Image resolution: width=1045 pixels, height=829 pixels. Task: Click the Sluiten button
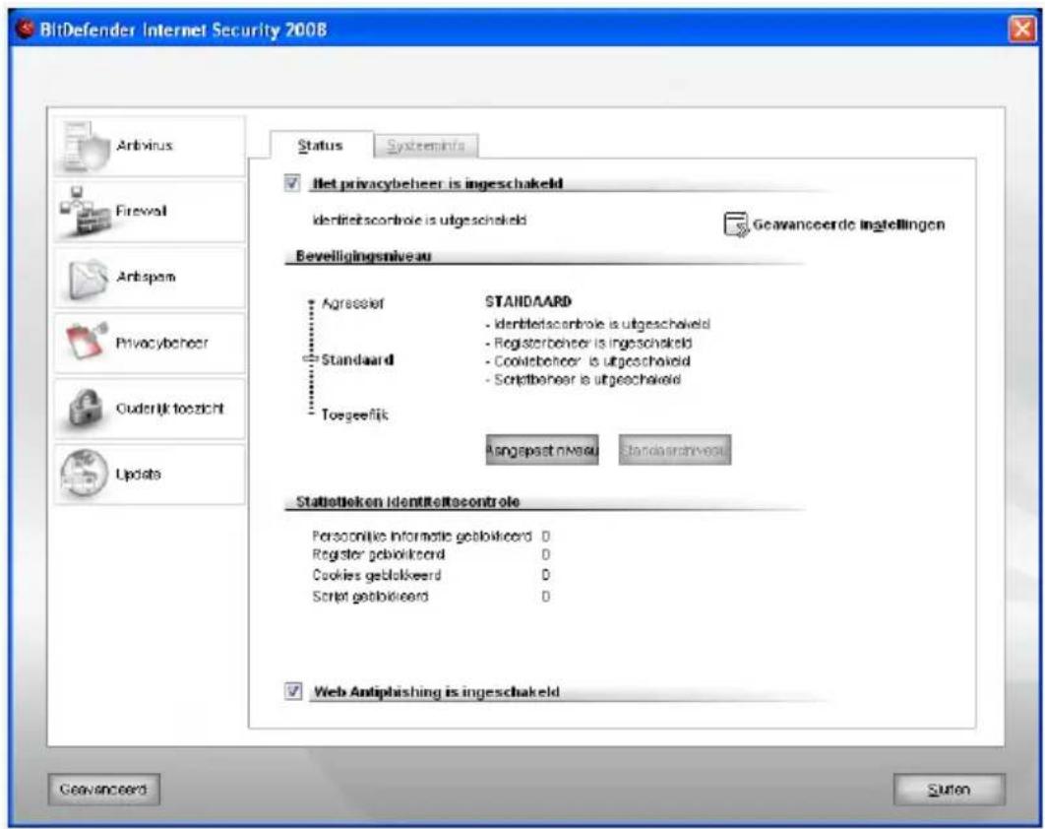949,790
